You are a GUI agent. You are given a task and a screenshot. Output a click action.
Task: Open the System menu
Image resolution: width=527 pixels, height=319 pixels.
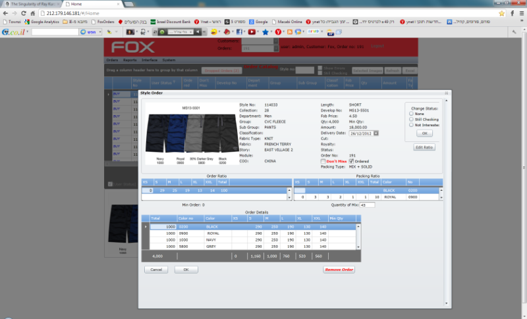point(169,60)
